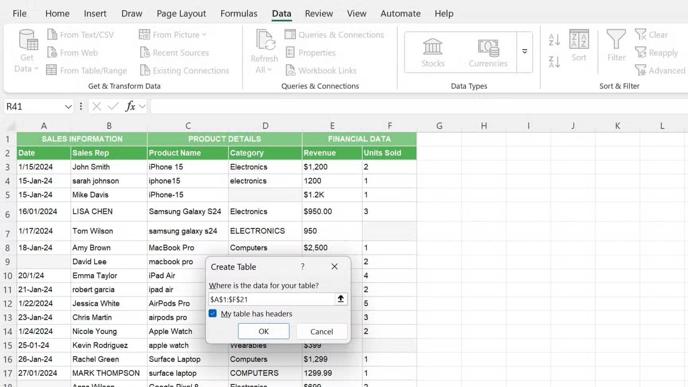Open the Page Layout tab
Screen dimensions: 688x387
pos(181,14)
